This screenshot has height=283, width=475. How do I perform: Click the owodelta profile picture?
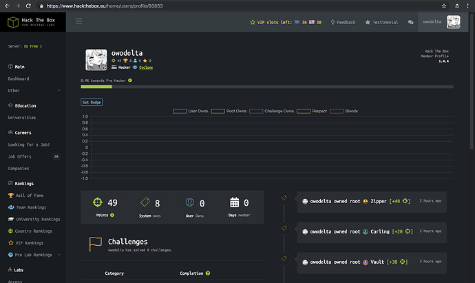pyautogui.click(x=96, y=60)
